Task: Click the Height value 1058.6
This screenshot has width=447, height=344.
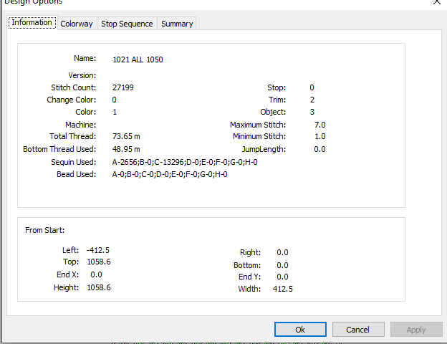Action: 99,287
